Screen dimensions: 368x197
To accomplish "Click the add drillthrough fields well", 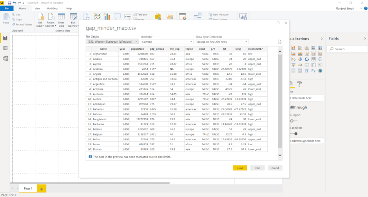I will coord(306,141).
